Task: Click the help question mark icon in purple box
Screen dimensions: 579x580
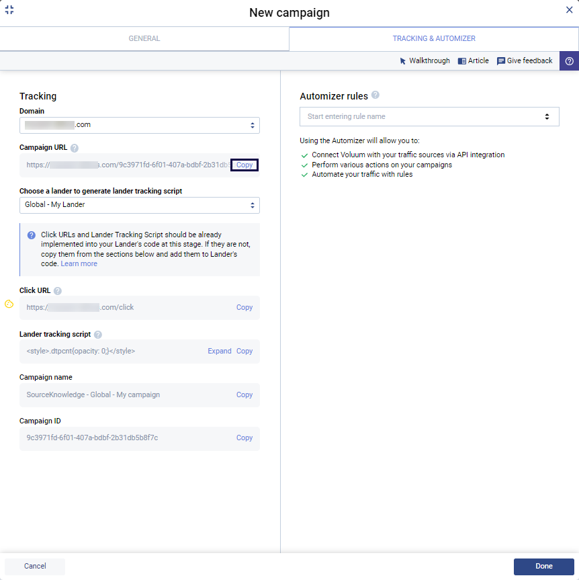Action: click(569, 61)
